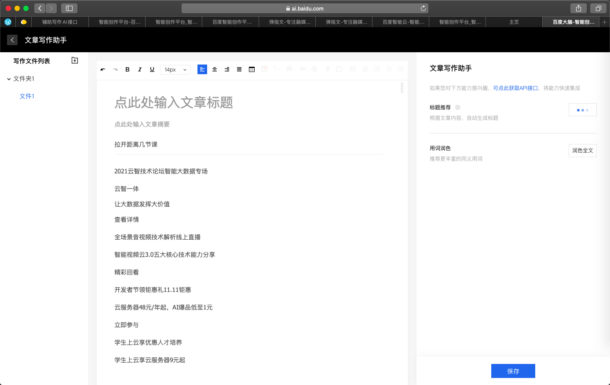Insert a table using toolbar icon
The height and width of the screenshot is (385, 610).
(x=252, y=69)
